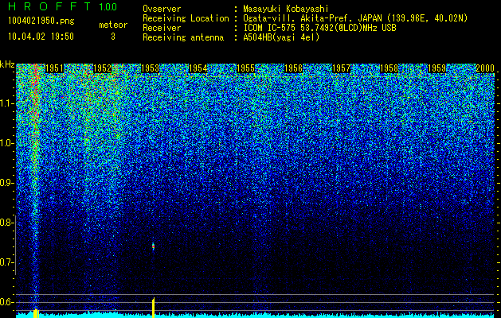Click the A504HB(yagi 4el) antenna text
501x318 pixels.
(281, 37)
